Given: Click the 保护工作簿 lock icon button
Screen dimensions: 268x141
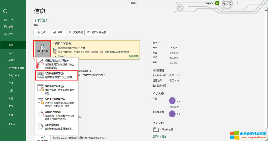Looking at the screenshot, I should (42, 48).
